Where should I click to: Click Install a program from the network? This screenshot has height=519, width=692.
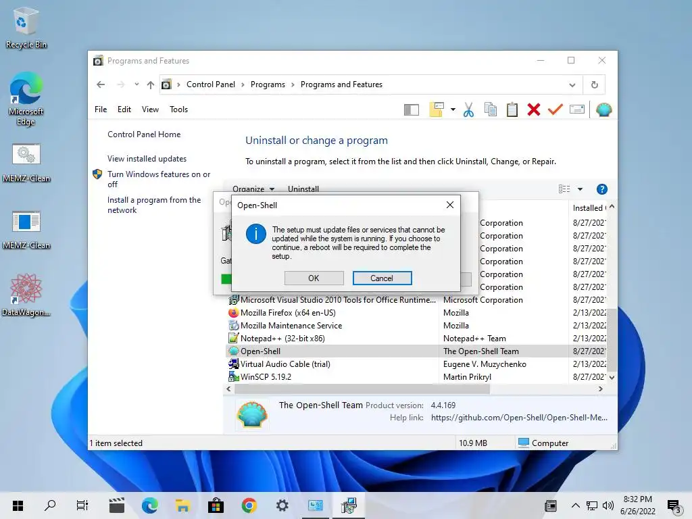pos(154,205)
